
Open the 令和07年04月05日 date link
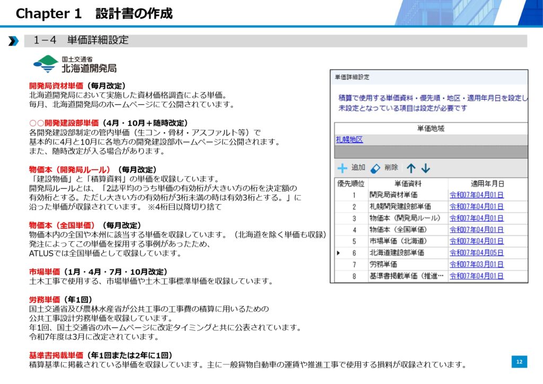click(476, 253)
